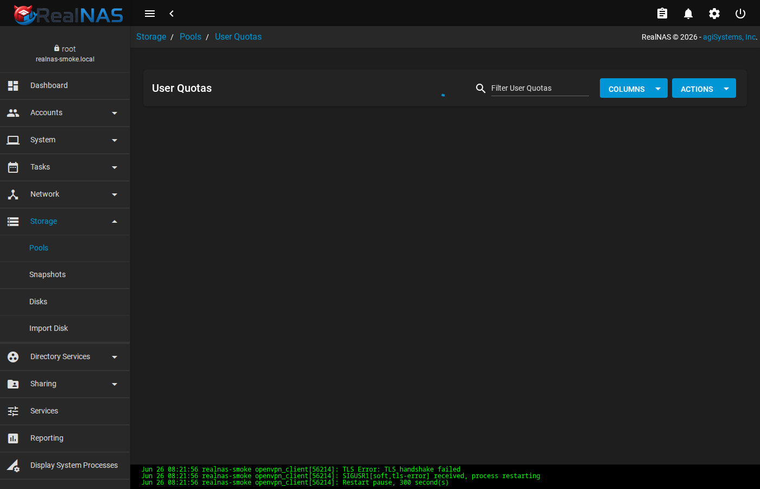This screenshot has width=760, height=489.
Task: Click the Tasks calendar icon
Action: pyautogui.click(x=13, y=167)
